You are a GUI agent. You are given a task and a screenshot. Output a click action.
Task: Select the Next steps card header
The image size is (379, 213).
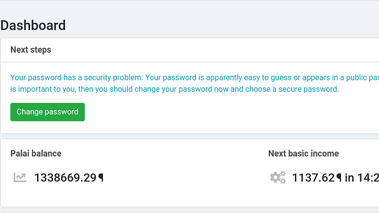189,50
